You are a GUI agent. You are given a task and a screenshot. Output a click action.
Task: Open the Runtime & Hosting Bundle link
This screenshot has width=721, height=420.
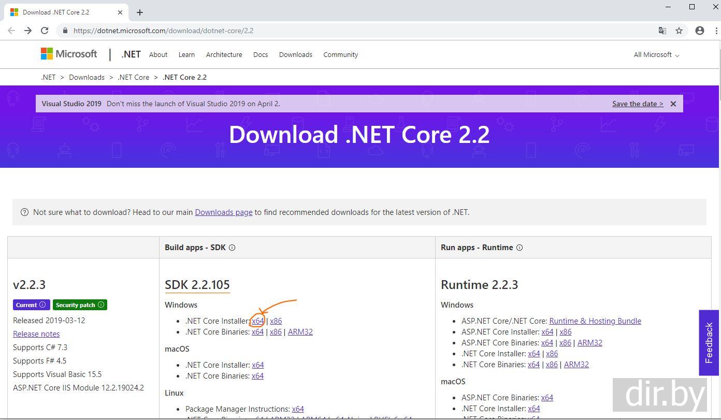[x=595, y=321]
